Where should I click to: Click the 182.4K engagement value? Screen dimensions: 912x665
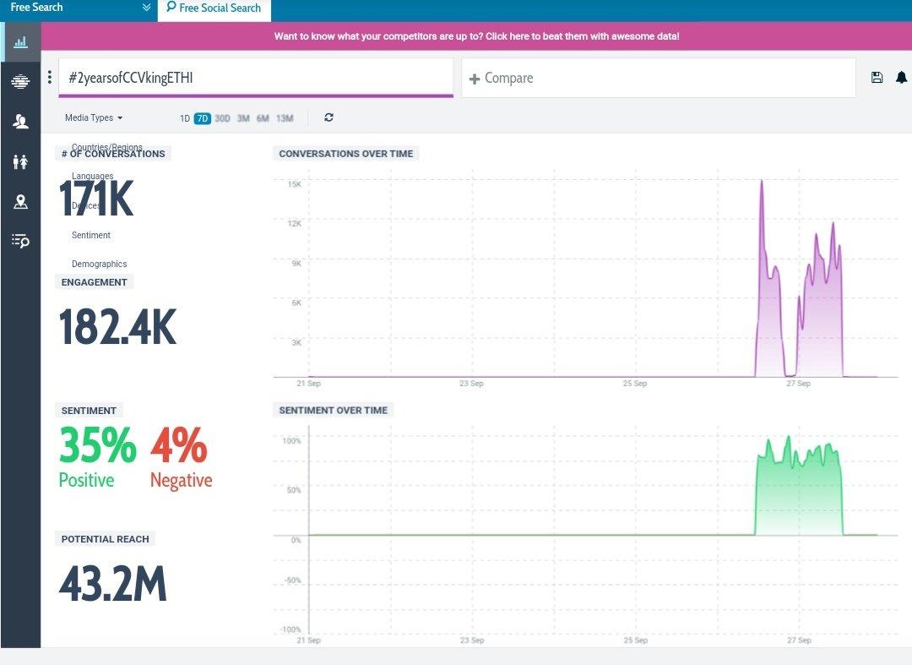coord(117,327)
